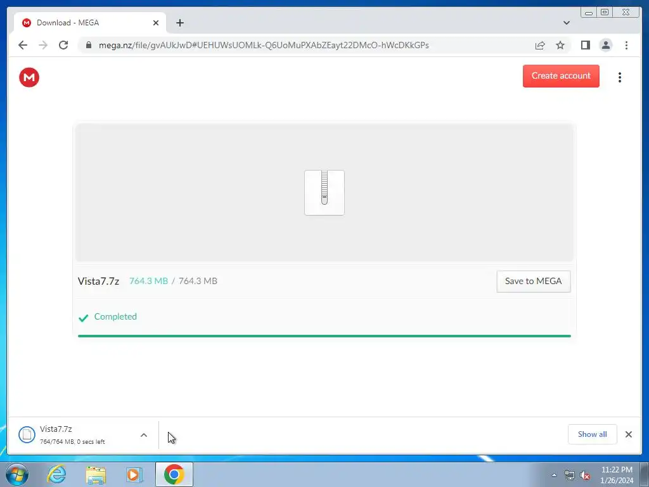This screenshot has height=487, width=649.
Task: Open a new tab with plus button
Action: pos(179,23)
